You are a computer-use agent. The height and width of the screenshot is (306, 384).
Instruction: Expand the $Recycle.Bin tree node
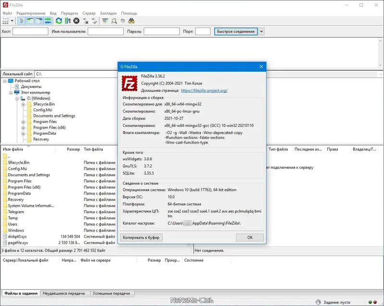(x=23, y=104)
